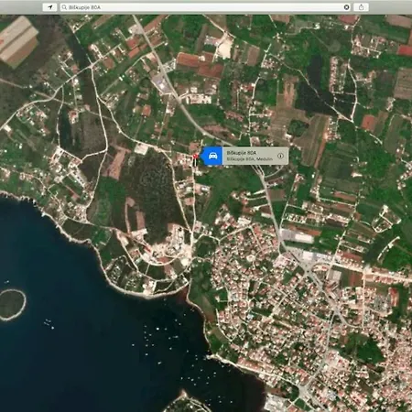Click the empty toolbar area left of location button
The width and height of the screenshot is (412, 412).
tap(21, 7)
